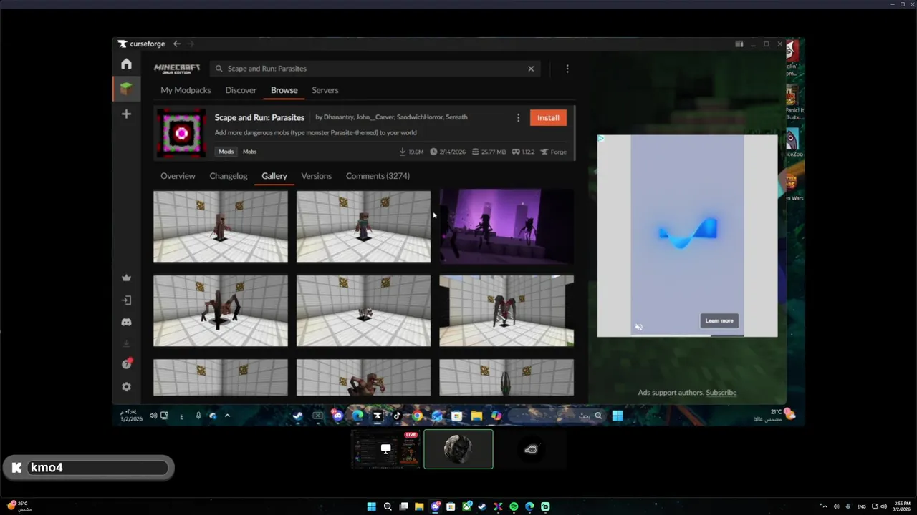The image size is (917, 515).
Task: Click the Subscribe link under ad
Action: click(x=721, y=393)
